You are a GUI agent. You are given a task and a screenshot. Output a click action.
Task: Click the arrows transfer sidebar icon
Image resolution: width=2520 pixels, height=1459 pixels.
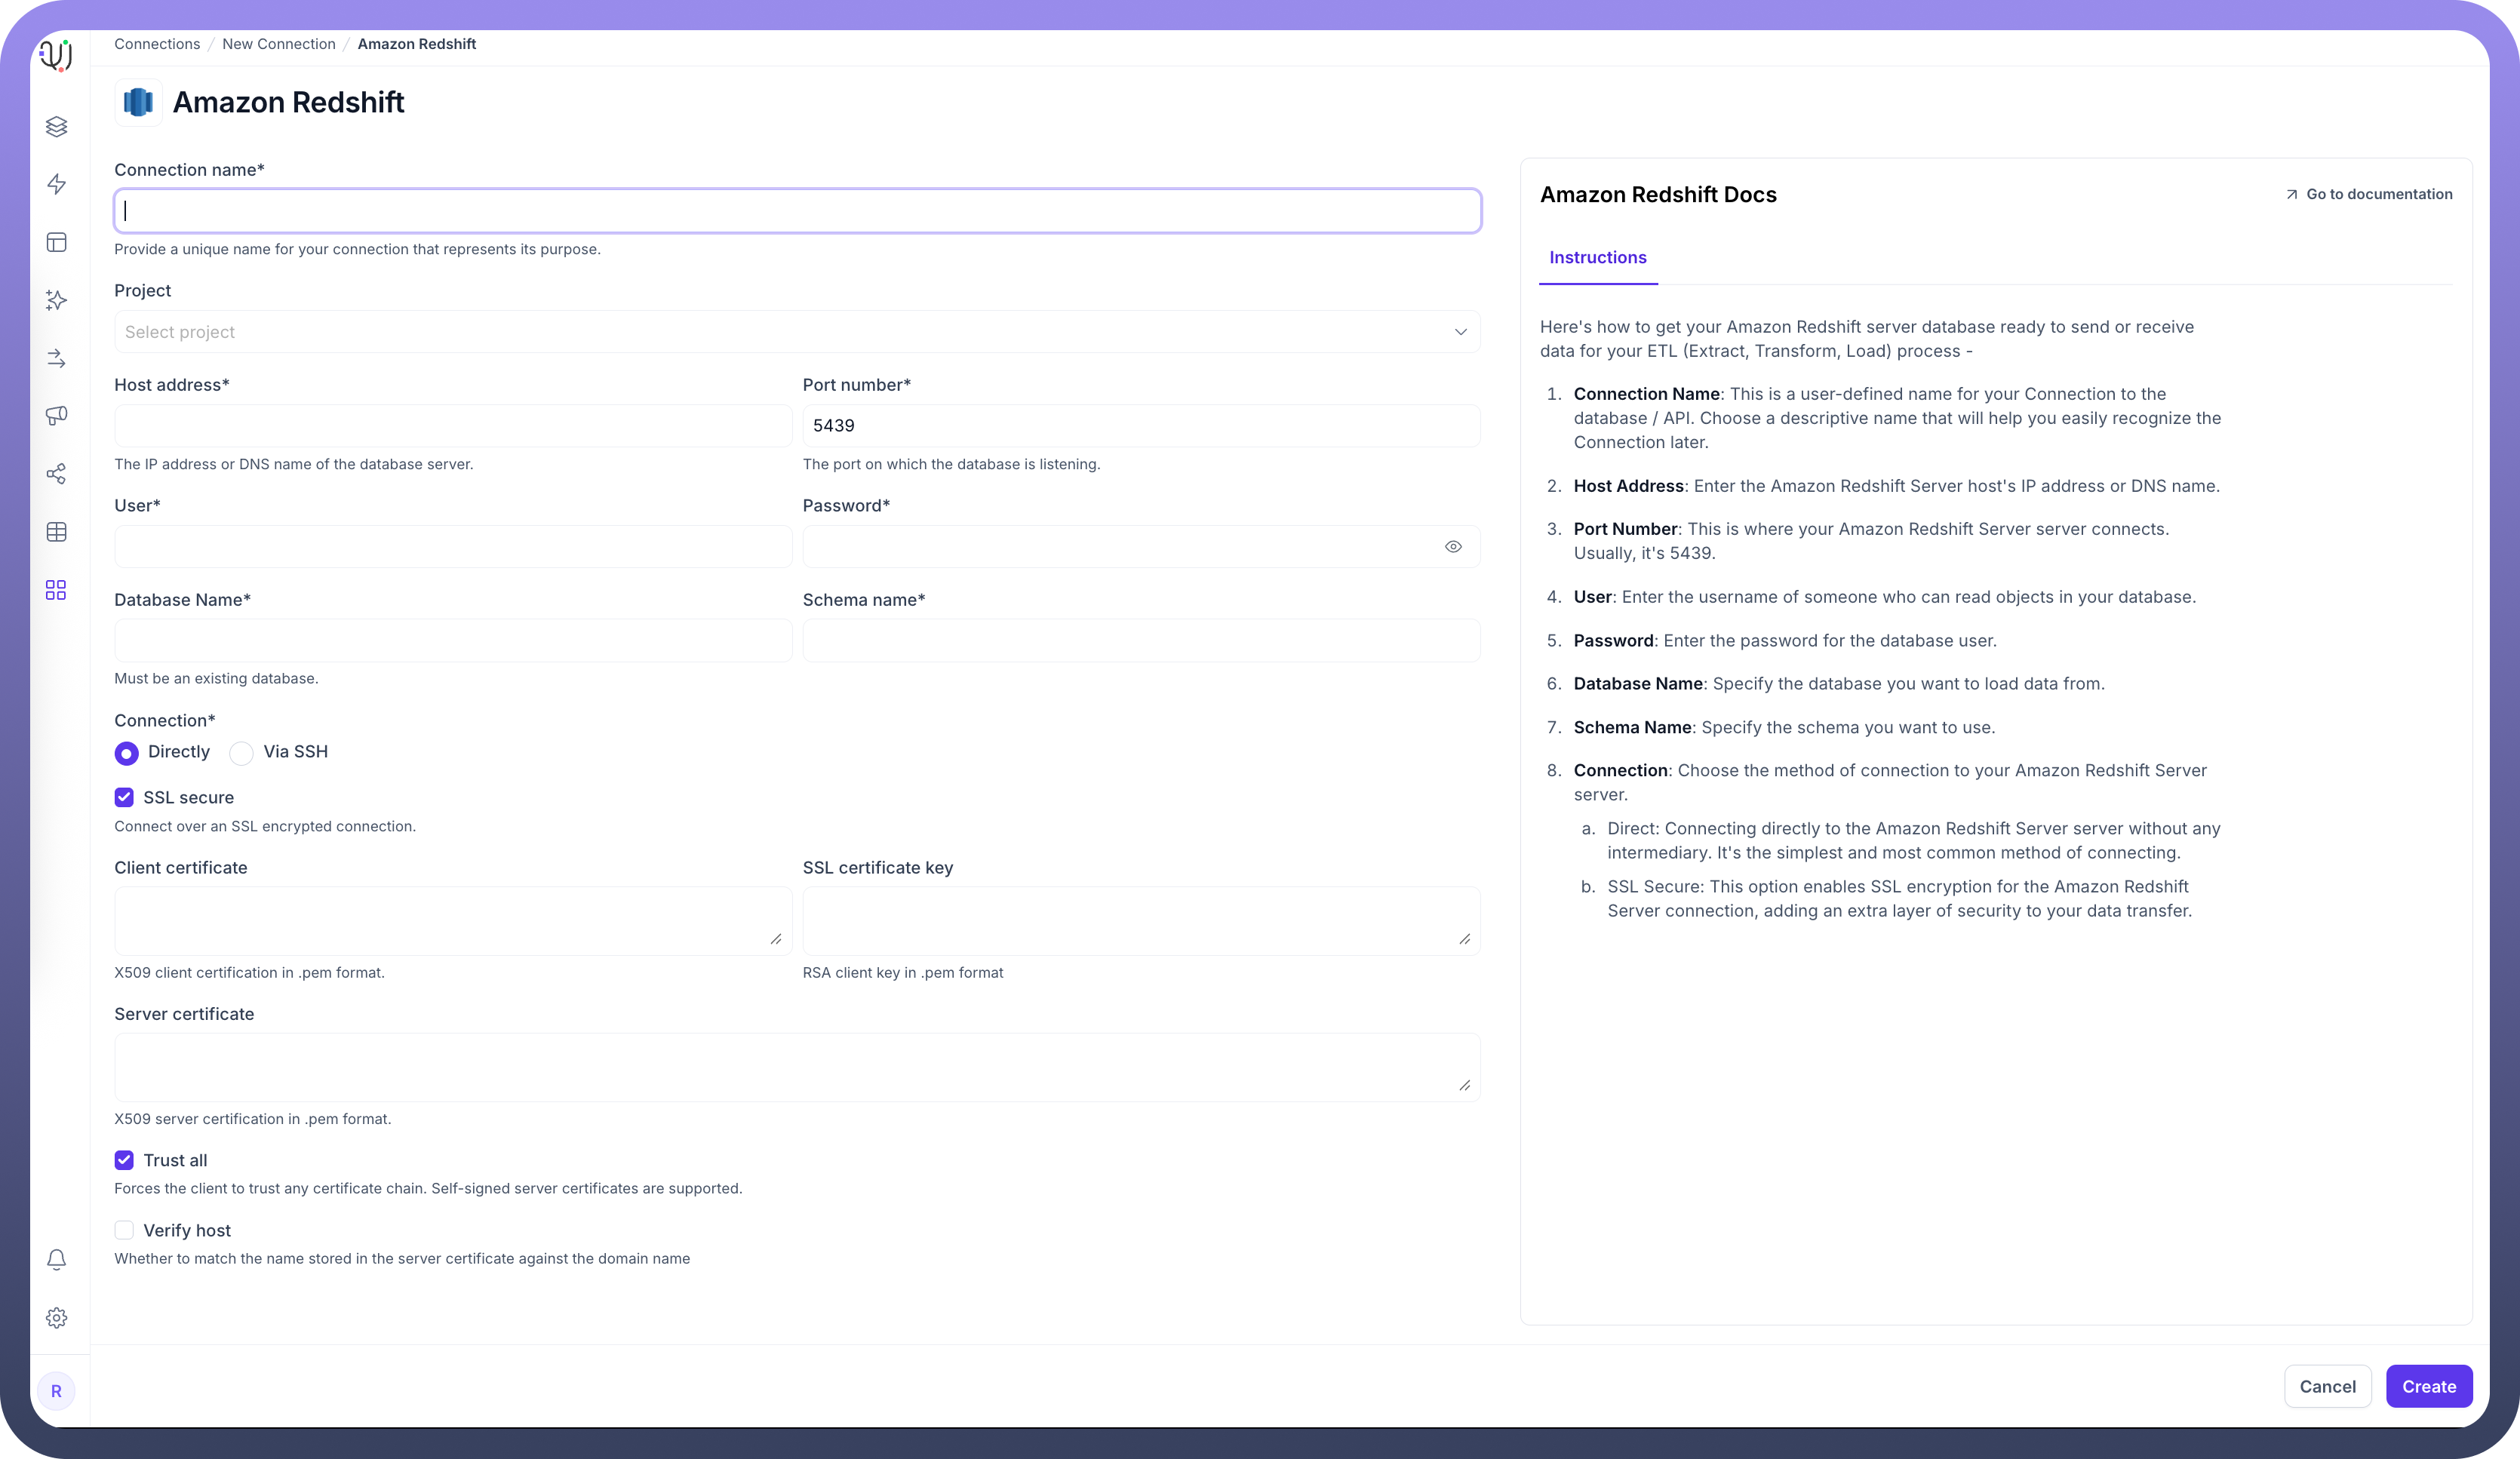point(56,358)
